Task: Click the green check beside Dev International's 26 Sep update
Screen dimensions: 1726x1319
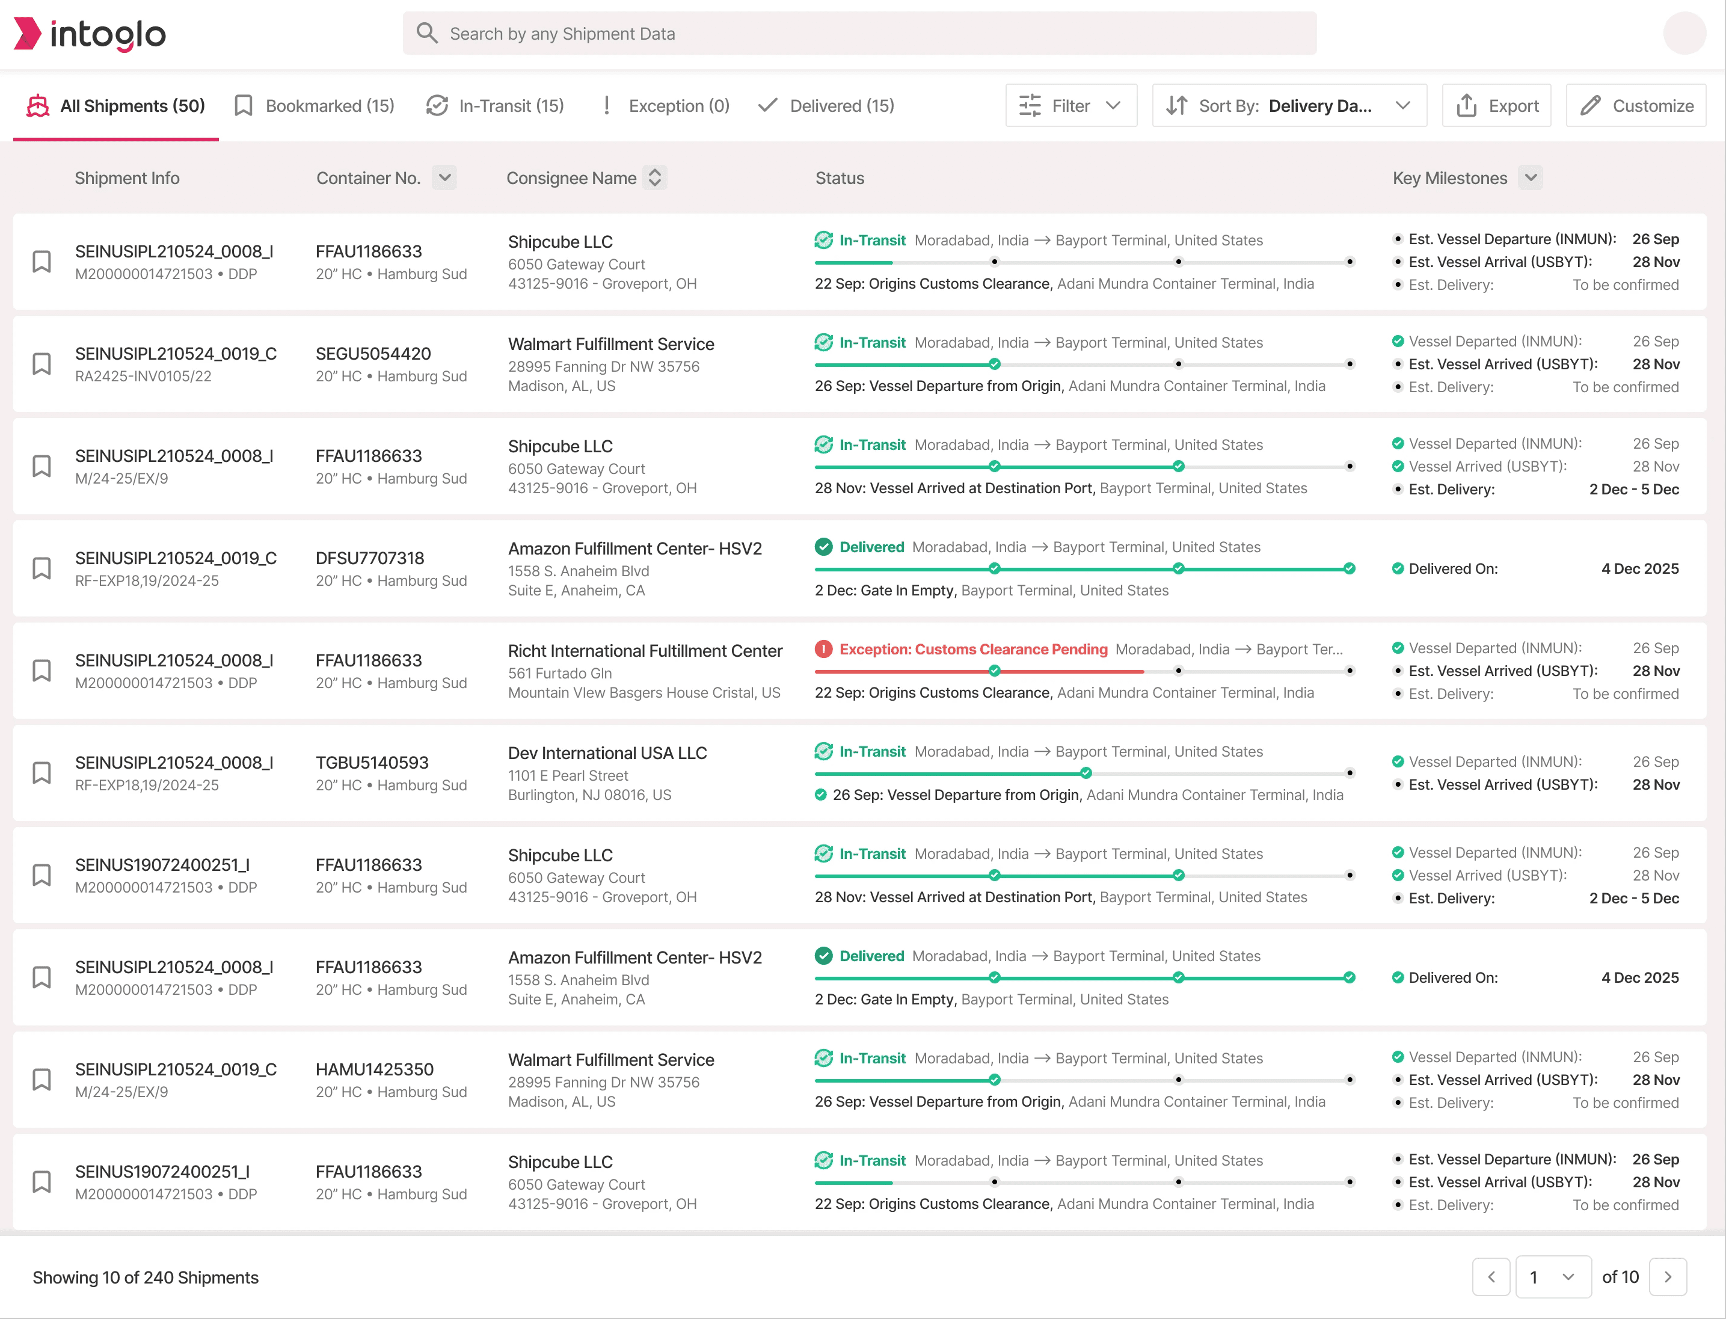Action: (820, 795)
